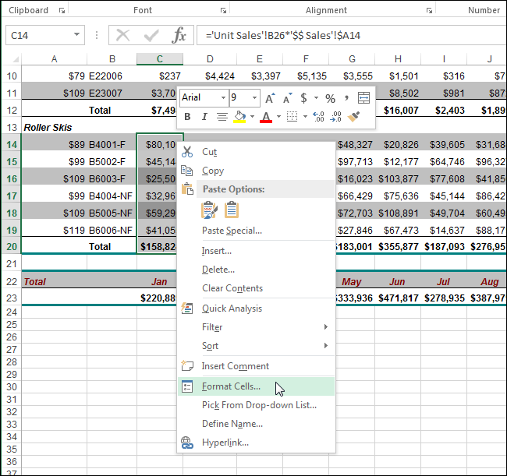The height and width of the screenshot is (476, 507).
Task: Click the Decrease Font Size icon
Action: click(x=286, y=98)
